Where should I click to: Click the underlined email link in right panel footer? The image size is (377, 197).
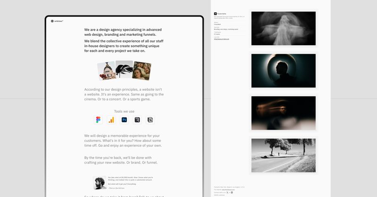228,189
